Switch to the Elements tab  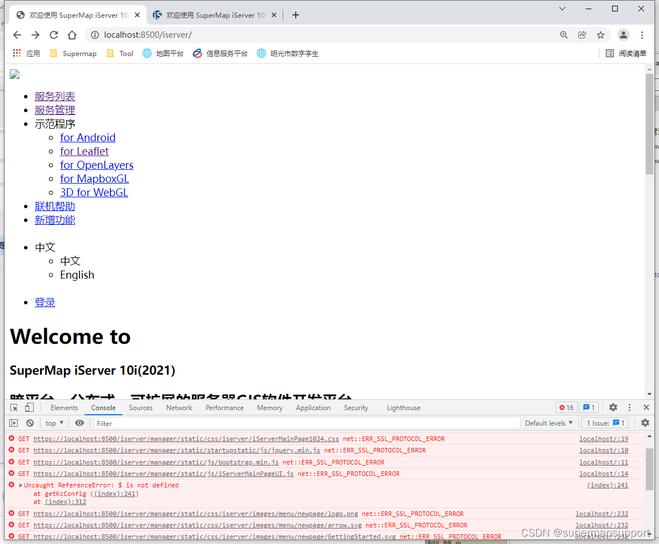(x=64, y=408)
